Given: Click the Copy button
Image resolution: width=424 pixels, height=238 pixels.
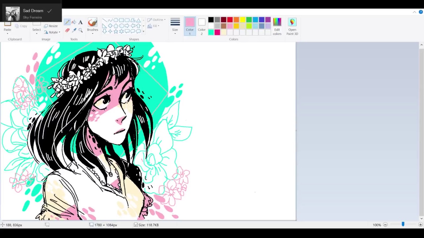Looking at the screenshot, I should pos(21,26).
